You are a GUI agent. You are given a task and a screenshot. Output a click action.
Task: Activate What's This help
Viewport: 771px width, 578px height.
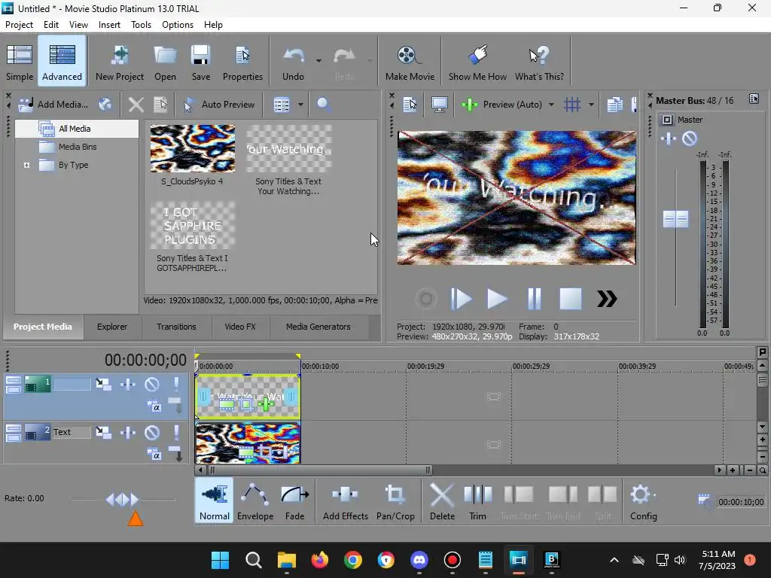click(x=539, y=62)
